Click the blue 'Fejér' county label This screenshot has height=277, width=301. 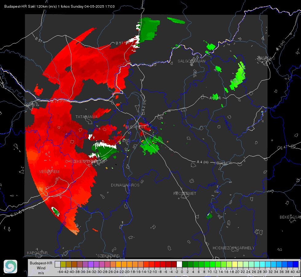click(x=68, y=134)
